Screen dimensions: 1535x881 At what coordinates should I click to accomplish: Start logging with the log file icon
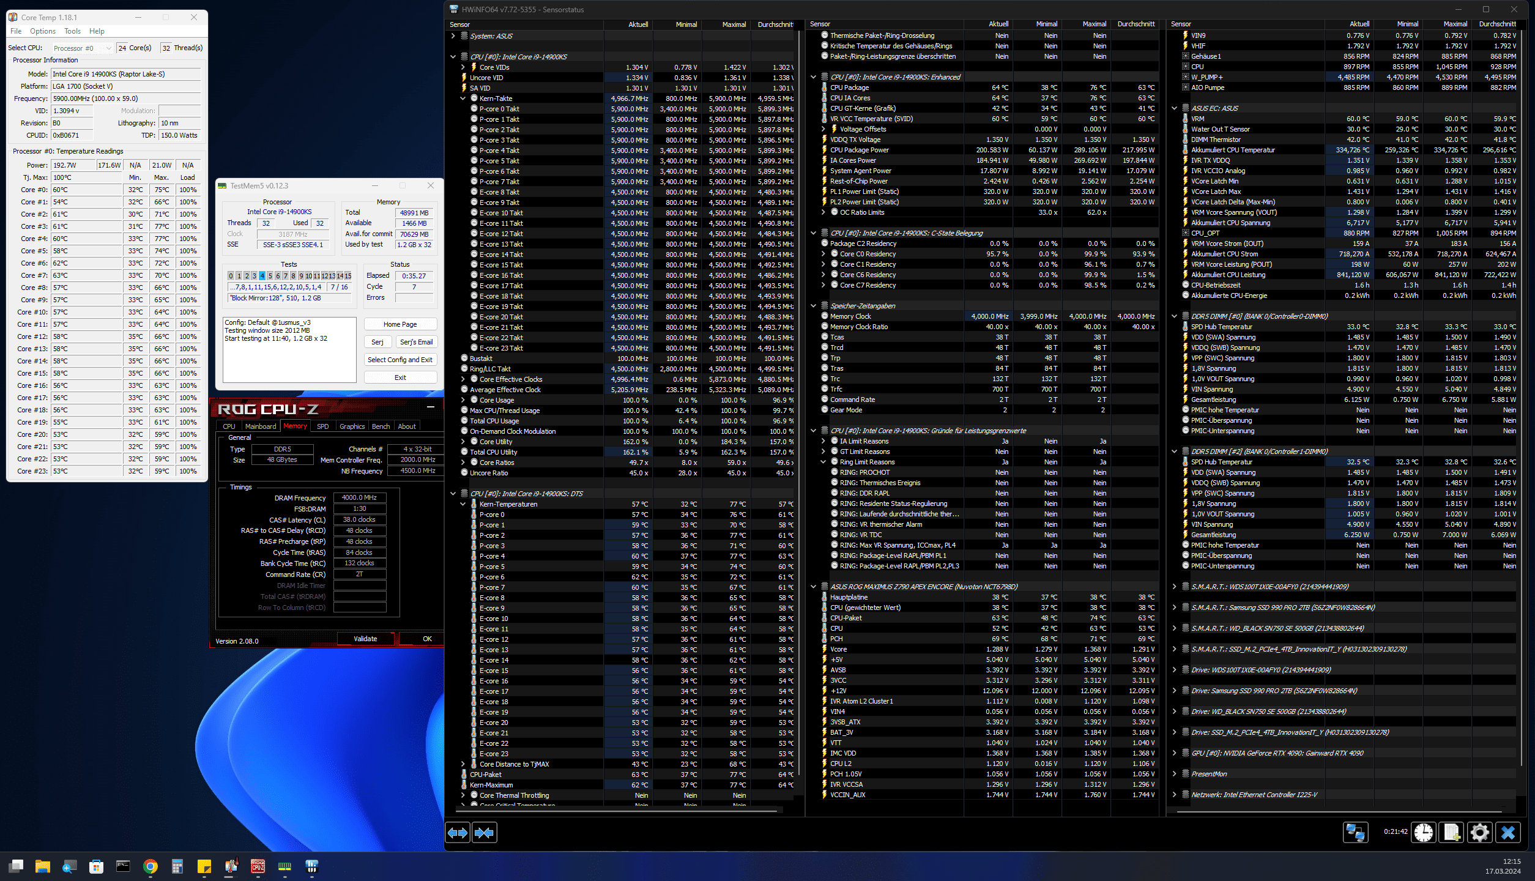1452,832
